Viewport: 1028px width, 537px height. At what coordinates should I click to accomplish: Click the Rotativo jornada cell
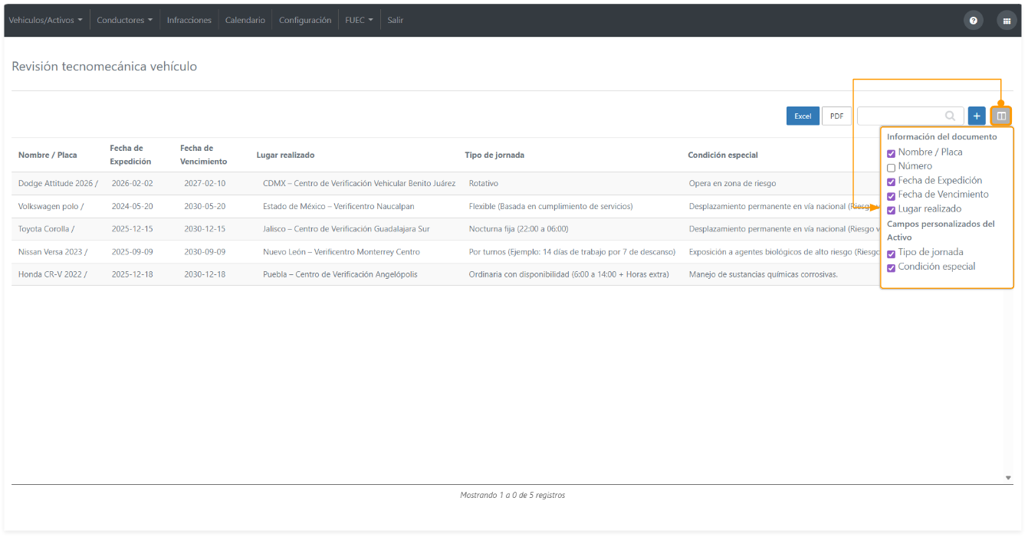click(x=484, y=184)
